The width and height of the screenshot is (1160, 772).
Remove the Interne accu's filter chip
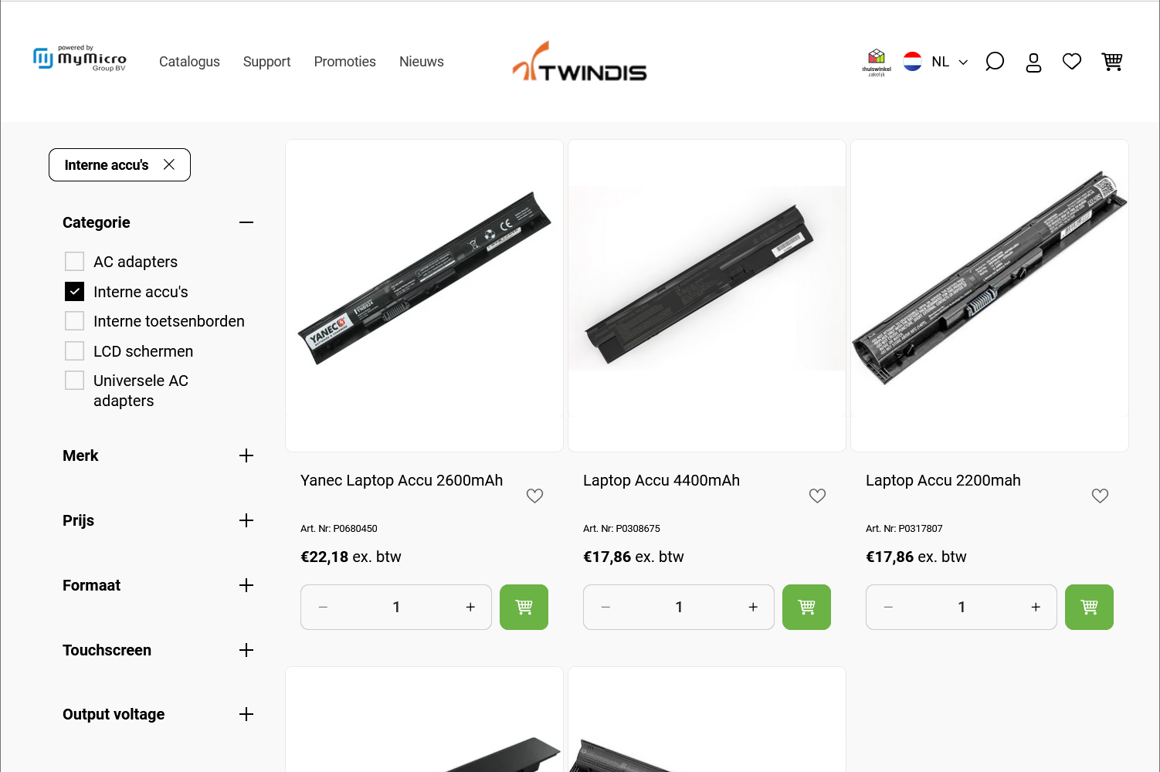coord(169,164)
